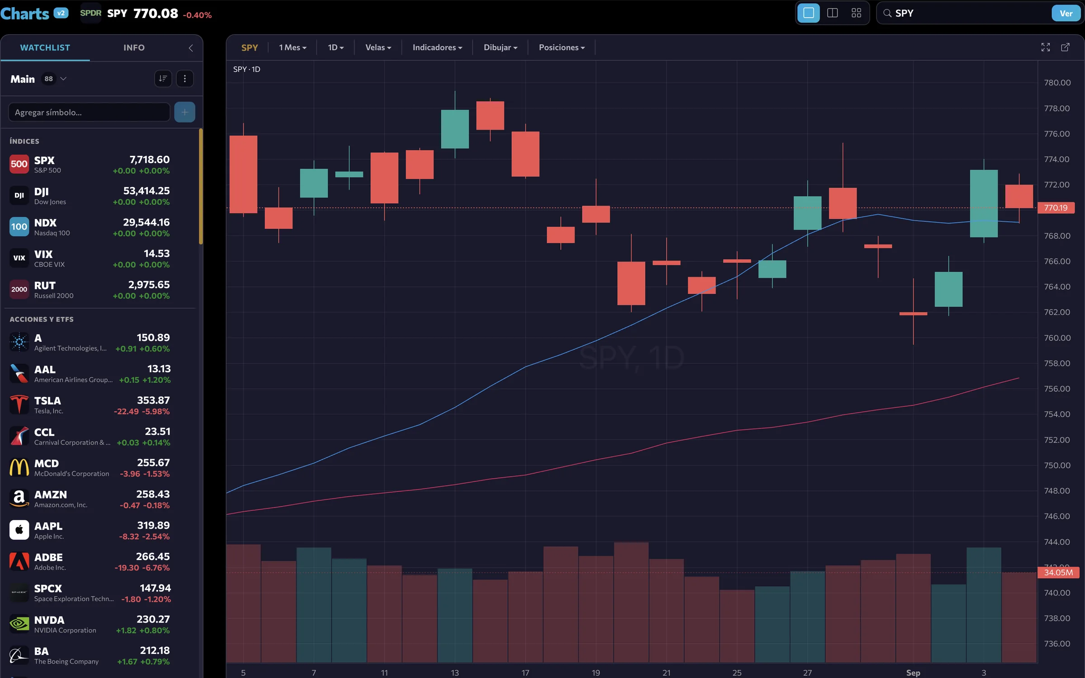
Task: Click the Amazon logo icon
Action: 19,499
